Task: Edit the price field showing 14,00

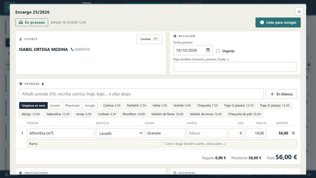Action: (x=256, y=133)
